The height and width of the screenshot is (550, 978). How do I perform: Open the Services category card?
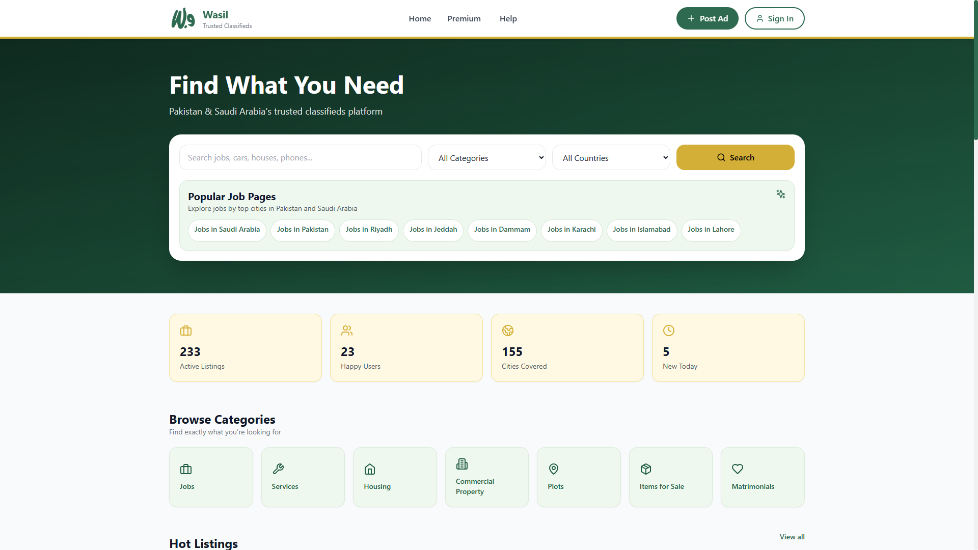303,477
